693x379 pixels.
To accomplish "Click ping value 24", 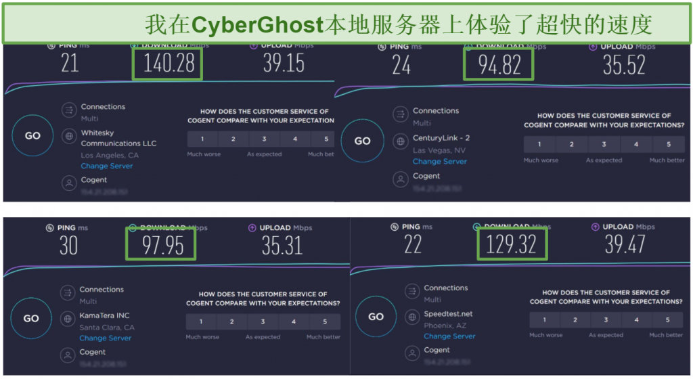I will tap(401, 66).
